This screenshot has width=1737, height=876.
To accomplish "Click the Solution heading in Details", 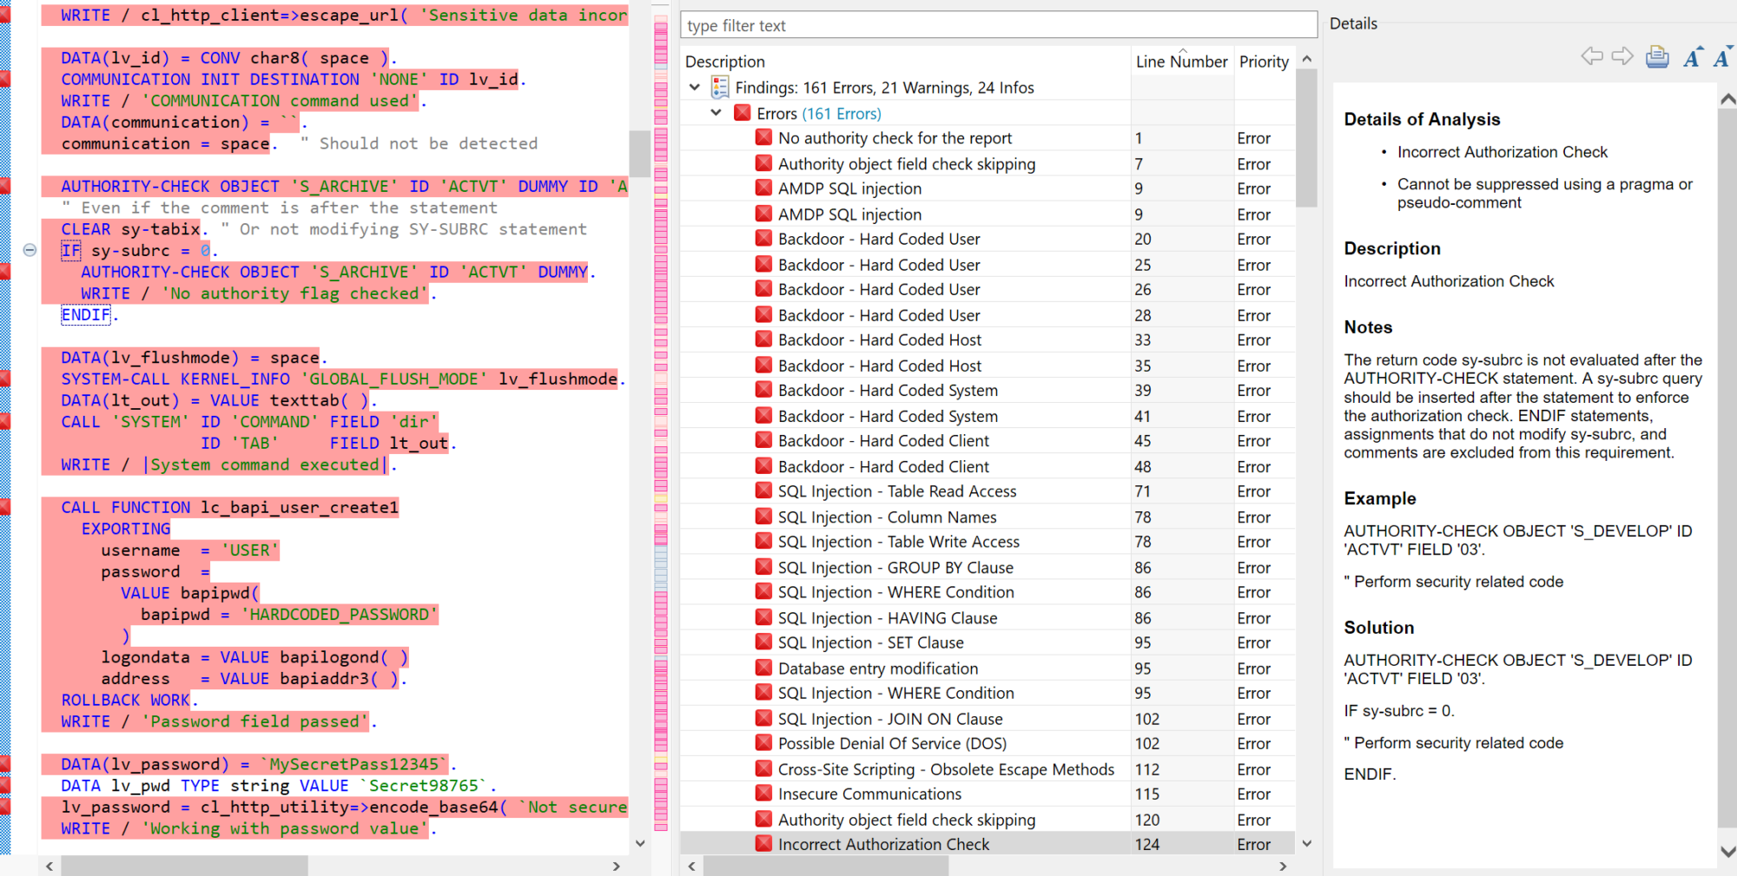I will click(1379, 628).
